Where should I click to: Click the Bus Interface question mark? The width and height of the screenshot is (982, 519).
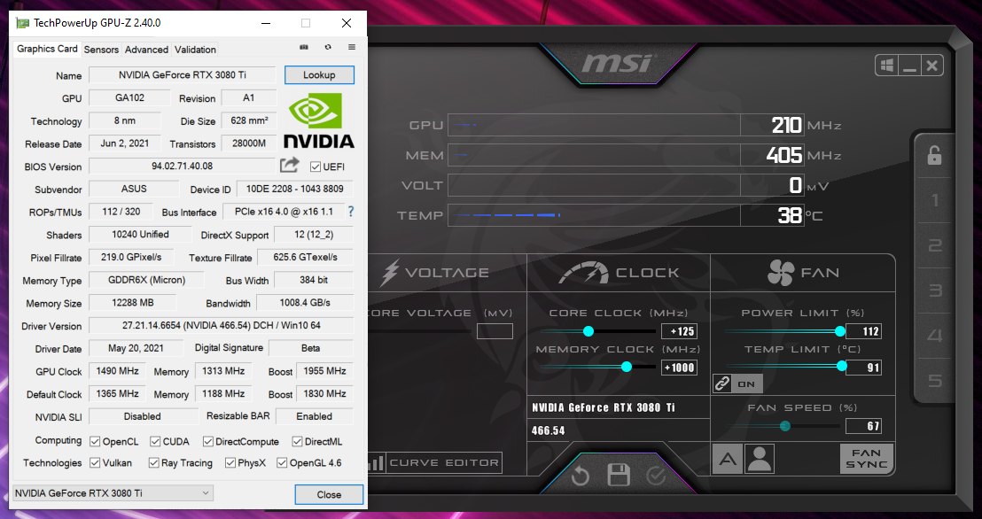click(351, 212)
